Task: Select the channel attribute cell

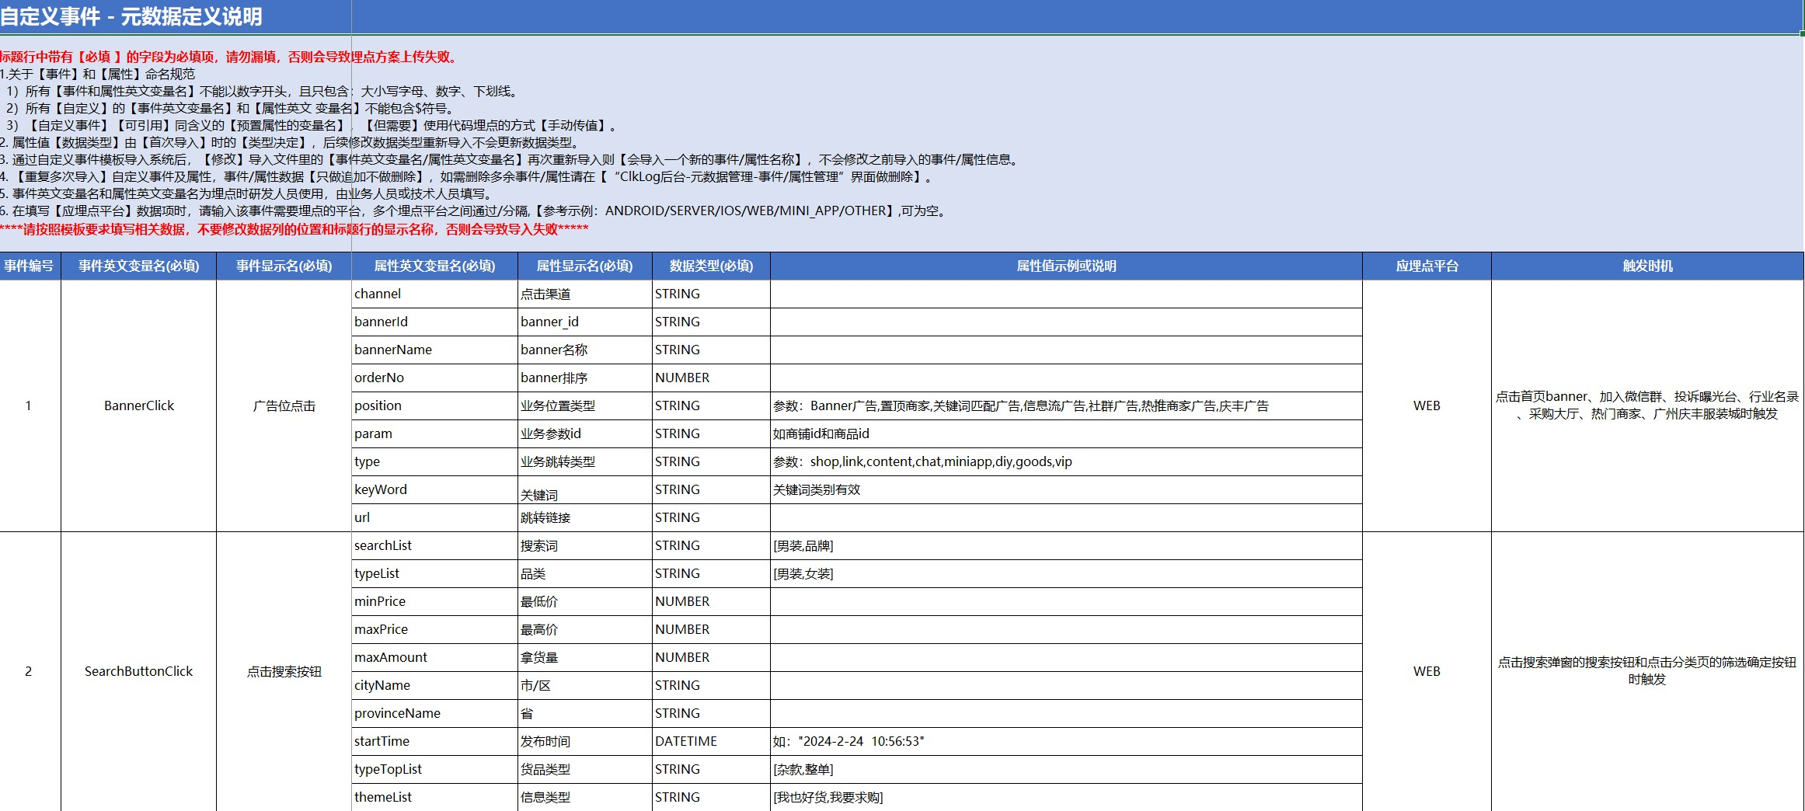Action: [x=434, y=294]
